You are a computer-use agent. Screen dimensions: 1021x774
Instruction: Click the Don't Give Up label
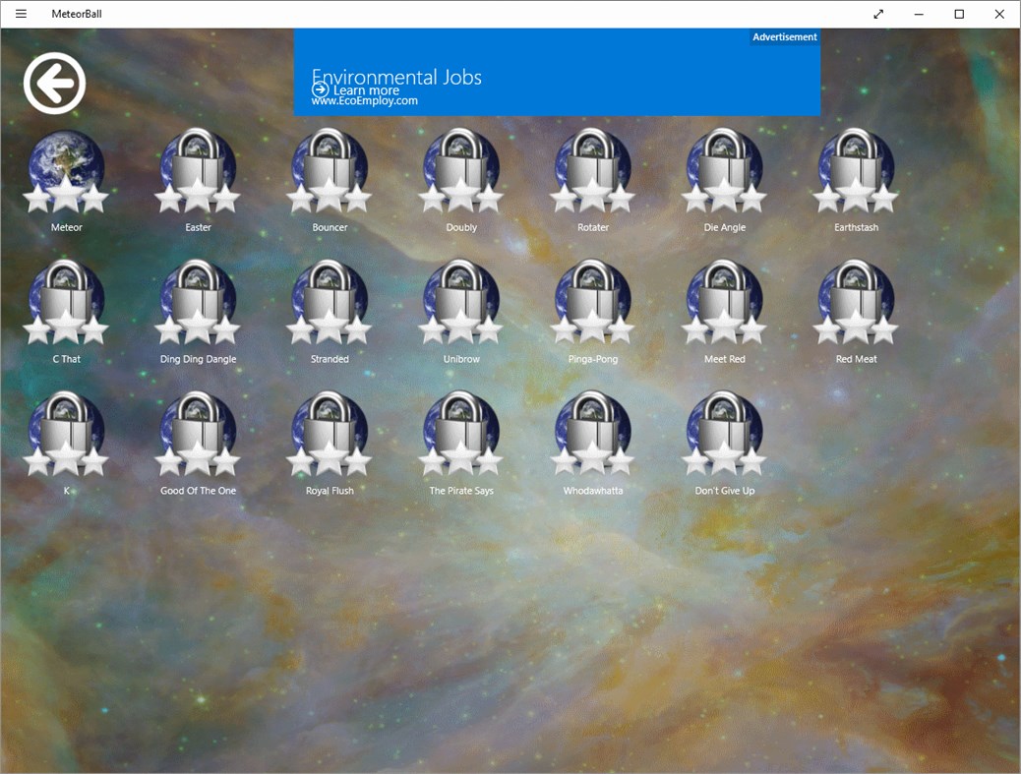tap(724, 491)
